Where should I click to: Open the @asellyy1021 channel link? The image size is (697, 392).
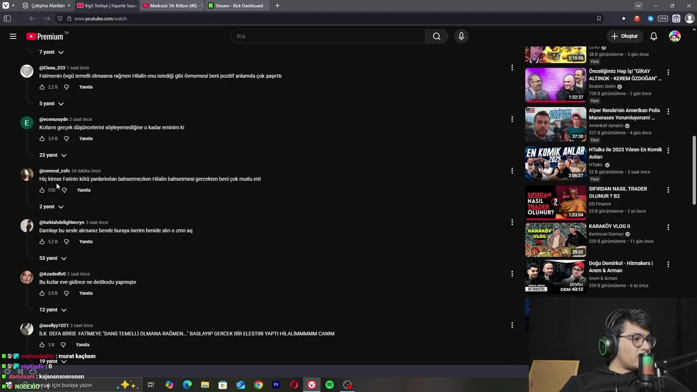point(54,326)
